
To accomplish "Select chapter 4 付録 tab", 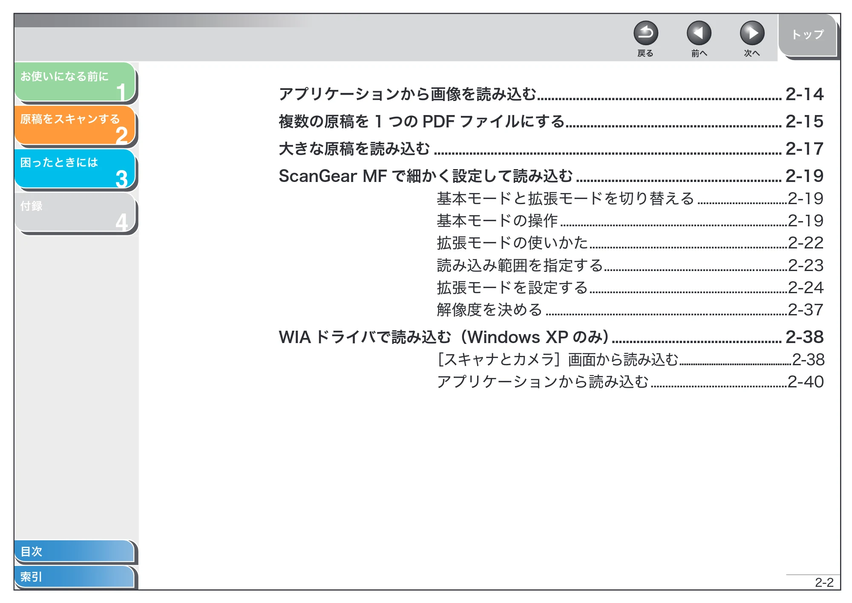I will click(75, 212).
